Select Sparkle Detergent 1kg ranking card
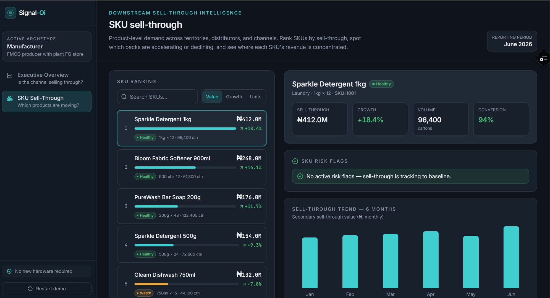This screenshot has height=298, width=550. point(192,128)
